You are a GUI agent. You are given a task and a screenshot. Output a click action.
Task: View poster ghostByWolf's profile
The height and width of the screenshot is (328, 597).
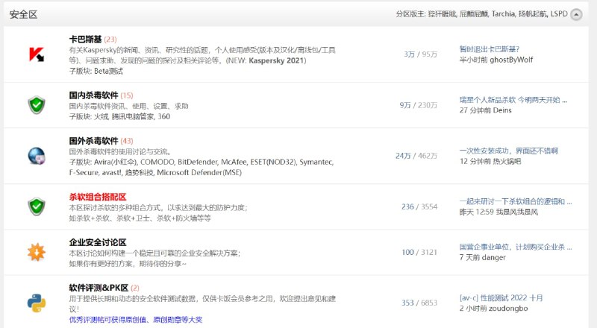[x=511, y=60]
